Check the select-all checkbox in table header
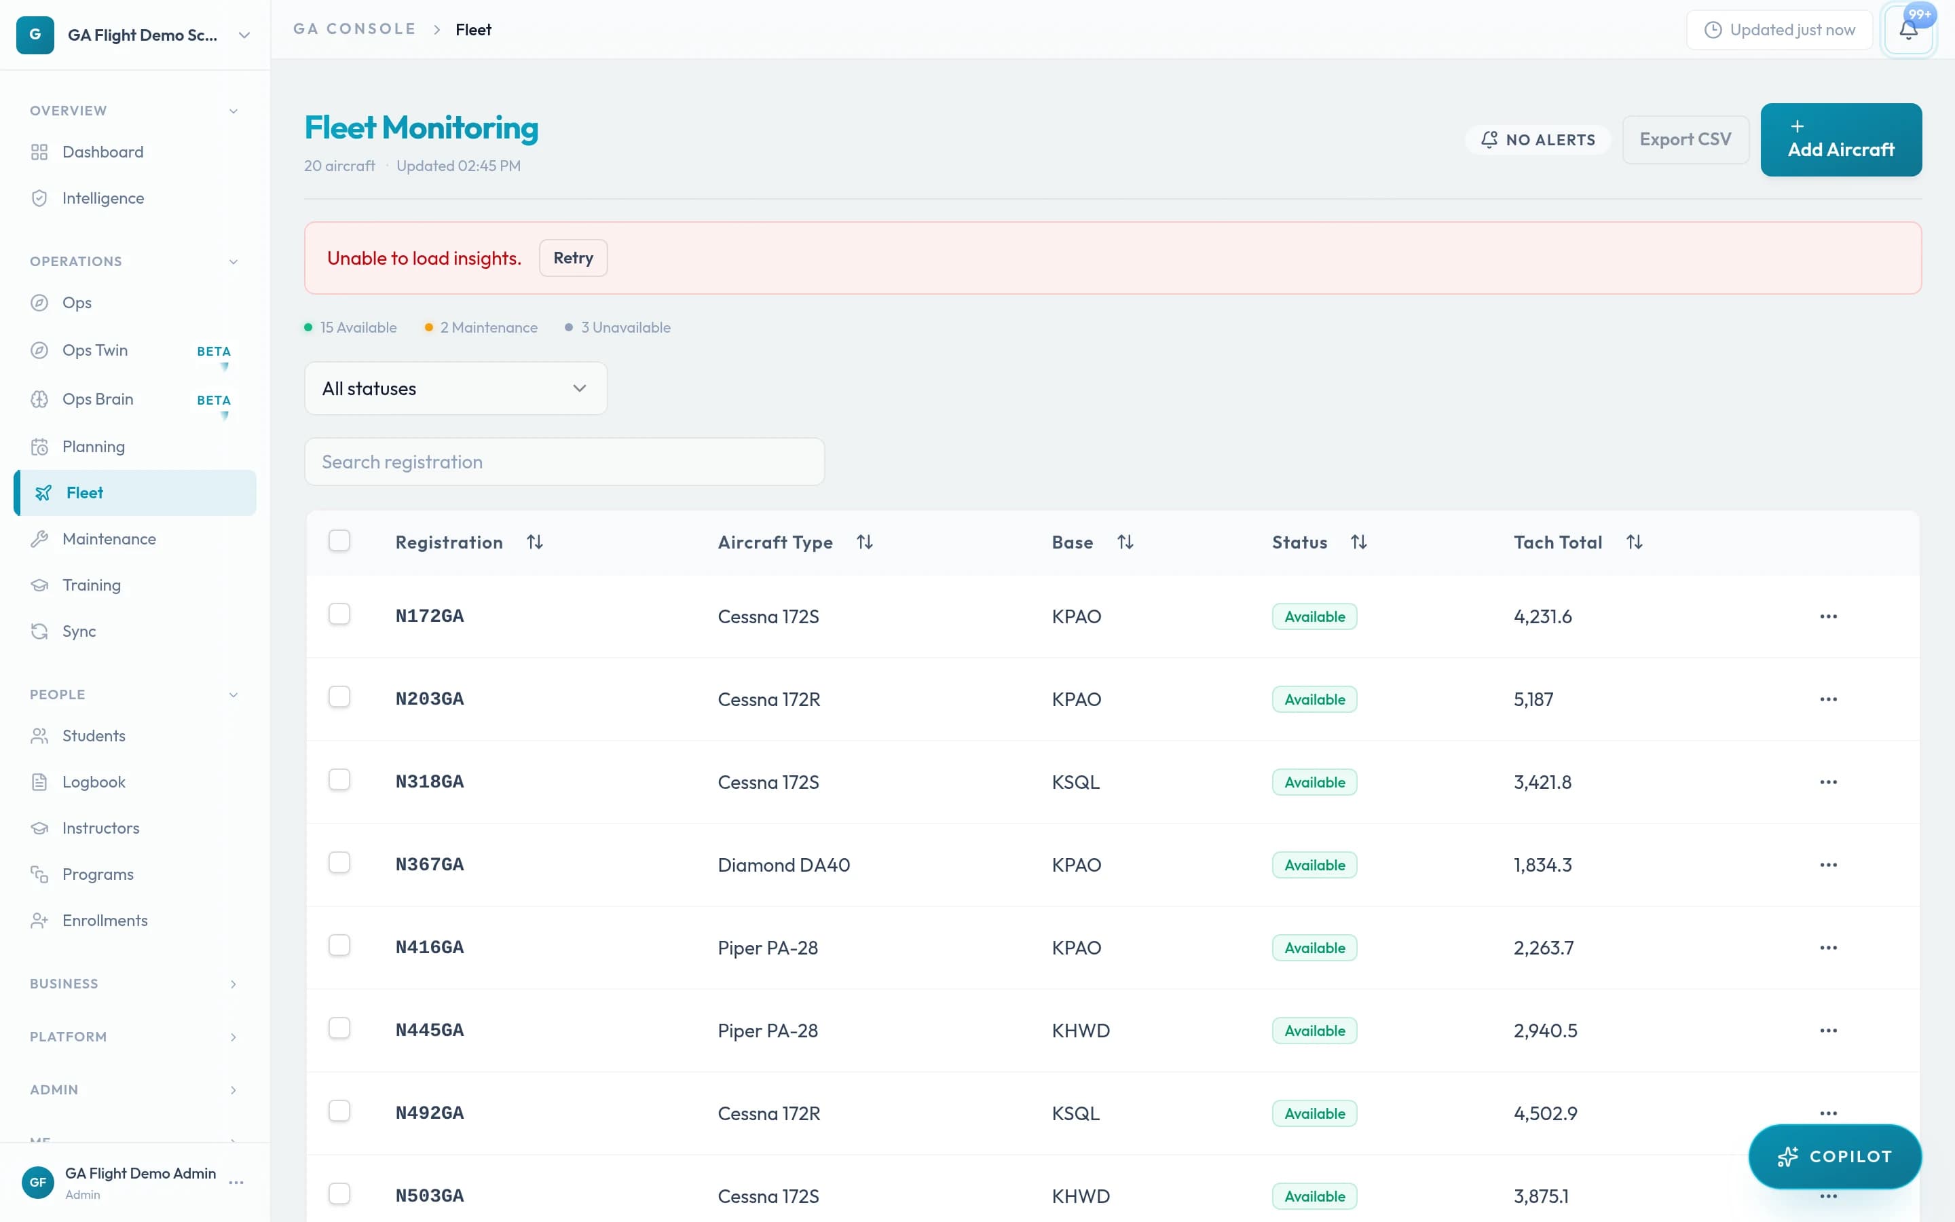 click(339, 540)
